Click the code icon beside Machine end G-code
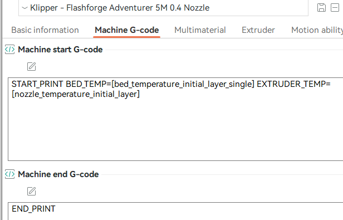This screenshot has width=343, height=220. click(x=9, y=174)
